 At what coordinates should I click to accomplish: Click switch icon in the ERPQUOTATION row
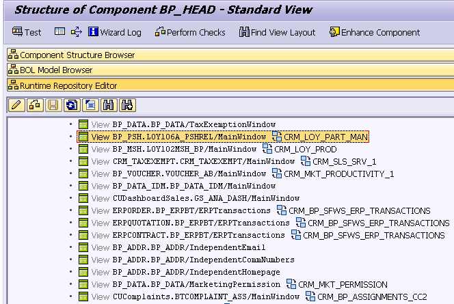click(301, 223)
